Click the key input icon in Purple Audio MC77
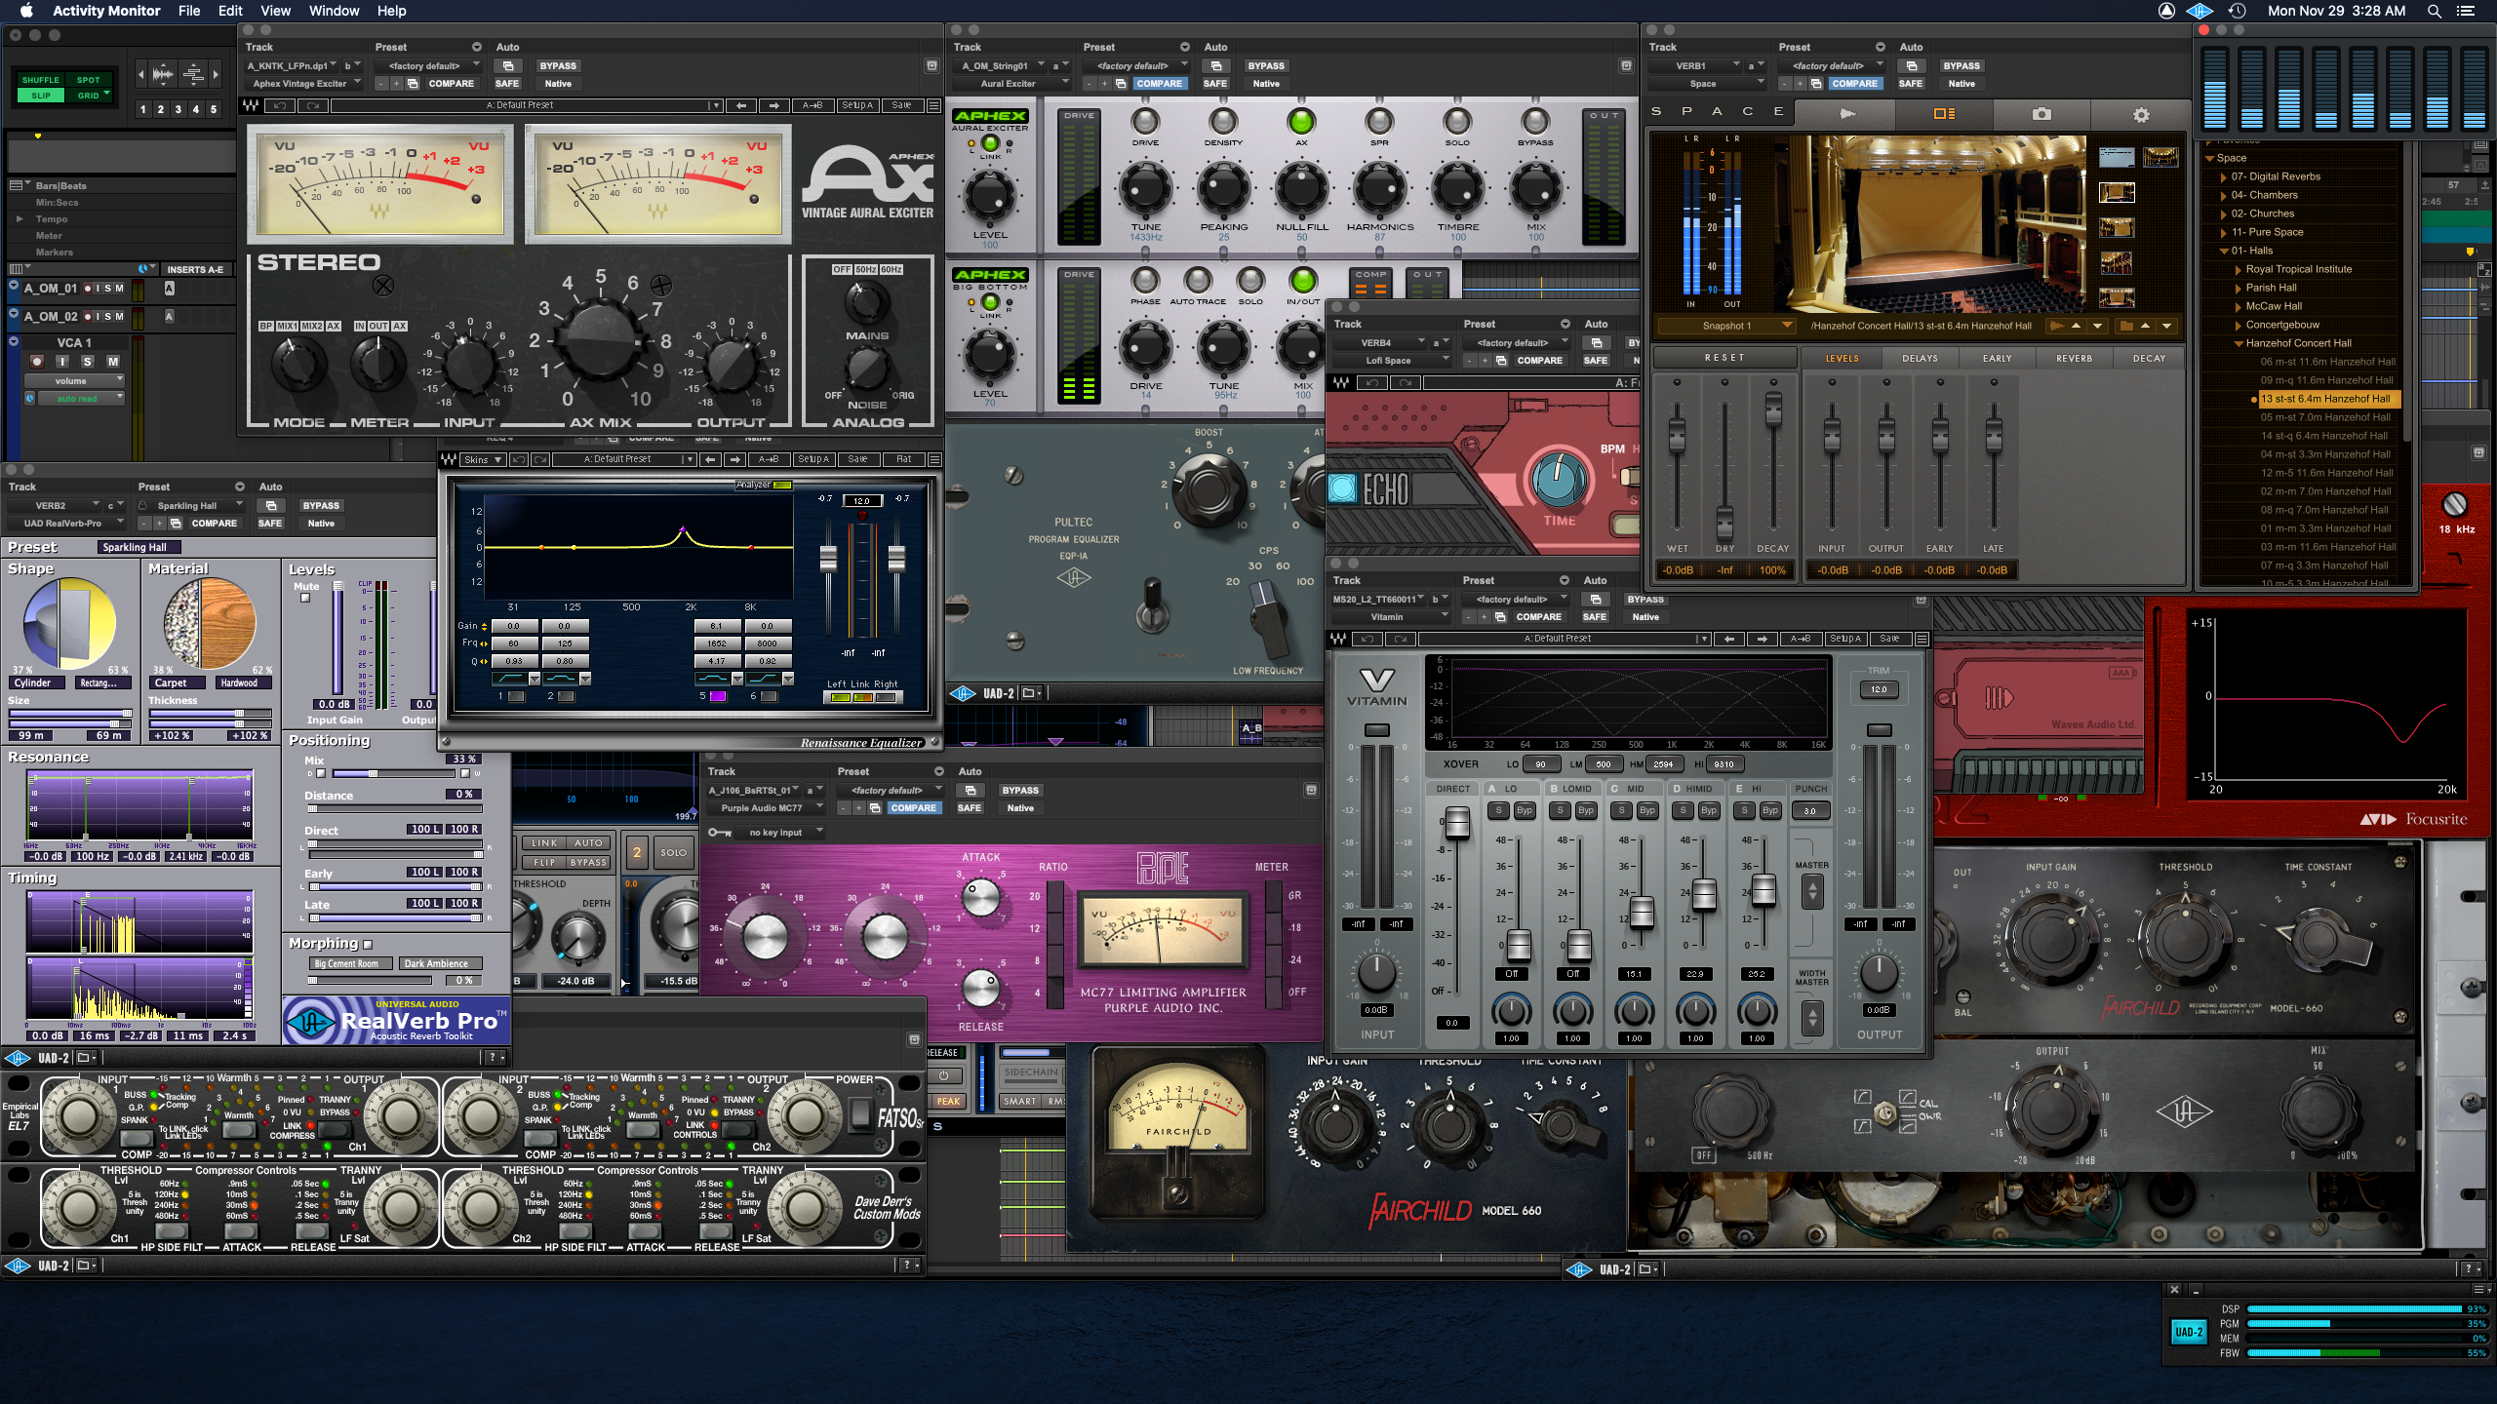 720,833
